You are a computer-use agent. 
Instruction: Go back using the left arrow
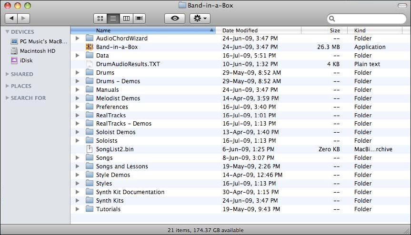tap(11, 19)
